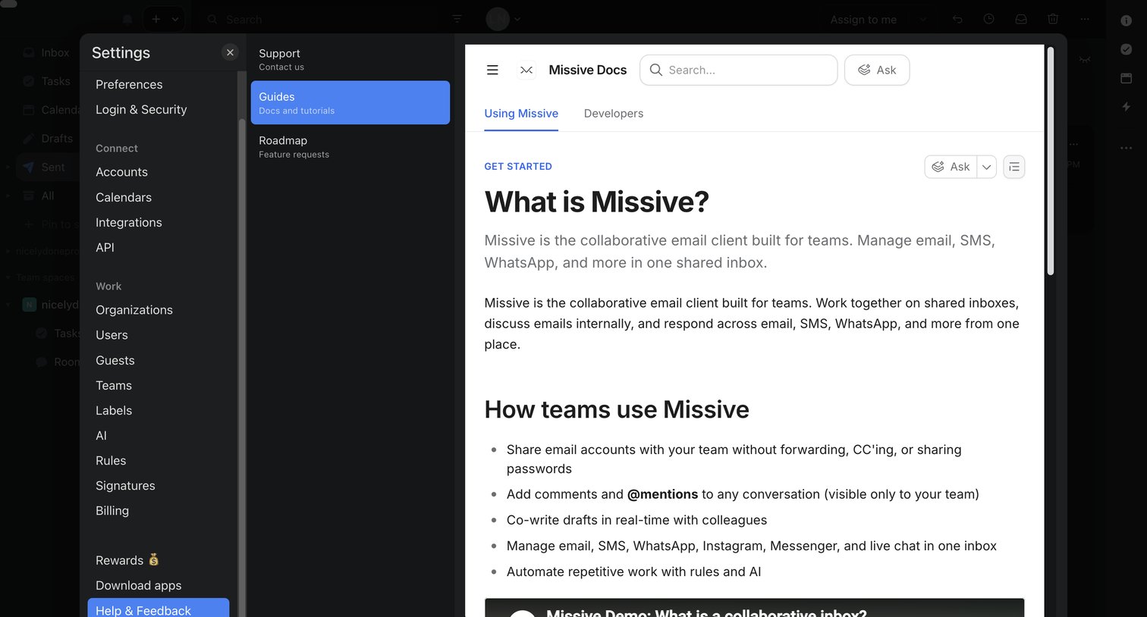Click the info icon in right sidebar
The height and width of the screenshot is (617, 1147).
1127,20
